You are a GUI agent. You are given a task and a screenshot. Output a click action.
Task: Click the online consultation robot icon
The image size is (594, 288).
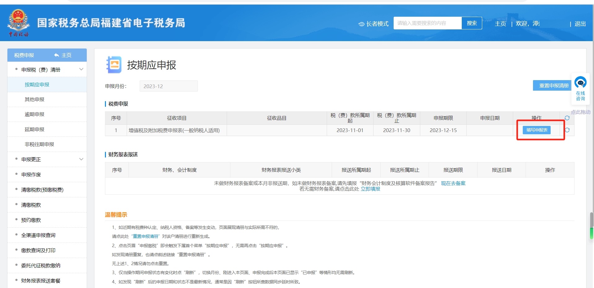580,83
